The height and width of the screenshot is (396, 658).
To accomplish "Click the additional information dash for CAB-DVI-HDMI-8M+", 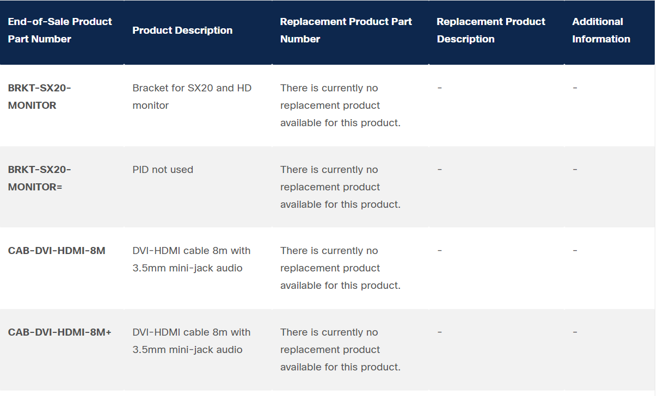I will coord(575,332).
